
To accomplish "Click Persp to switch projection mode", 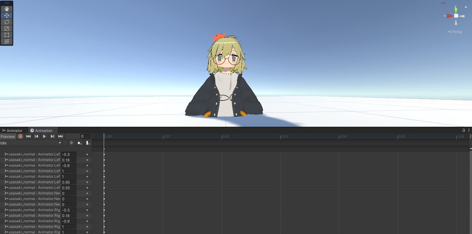I will point(457,32).
